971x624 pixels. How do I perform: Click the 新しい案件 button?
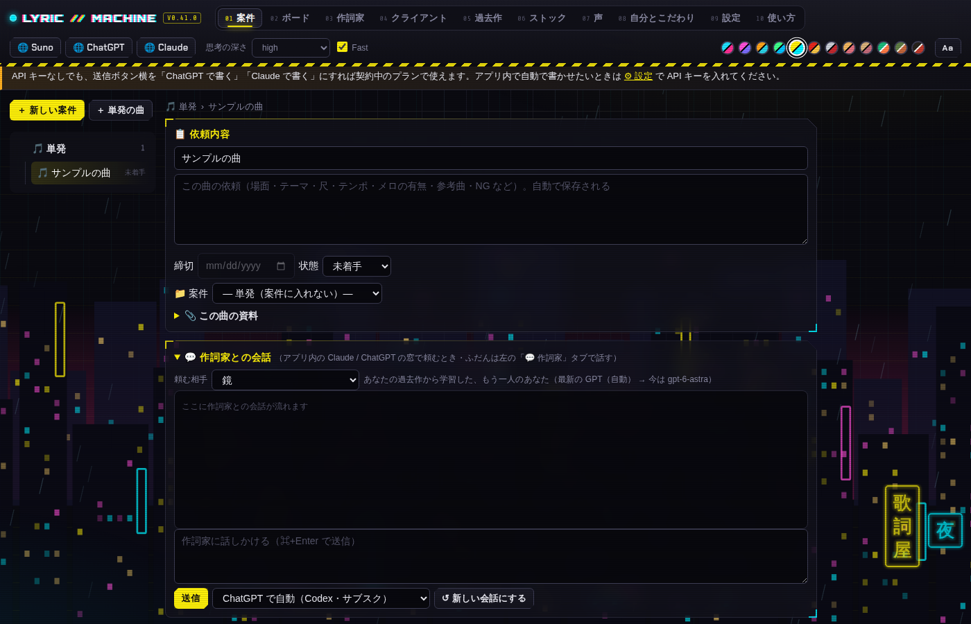coord(47,110)
